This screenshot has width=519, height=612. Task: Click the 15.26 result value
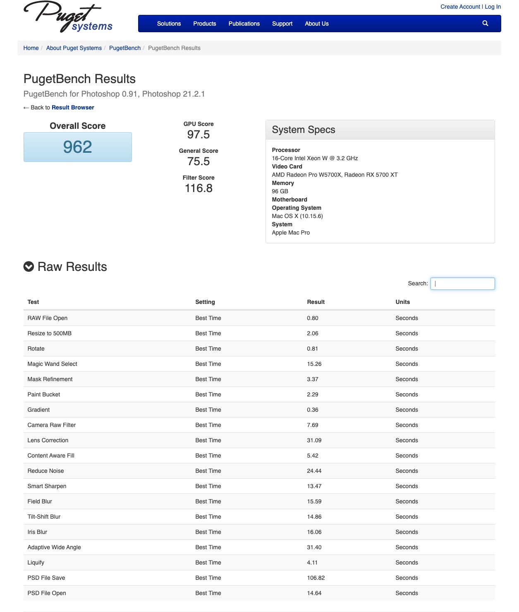point(314,364)
